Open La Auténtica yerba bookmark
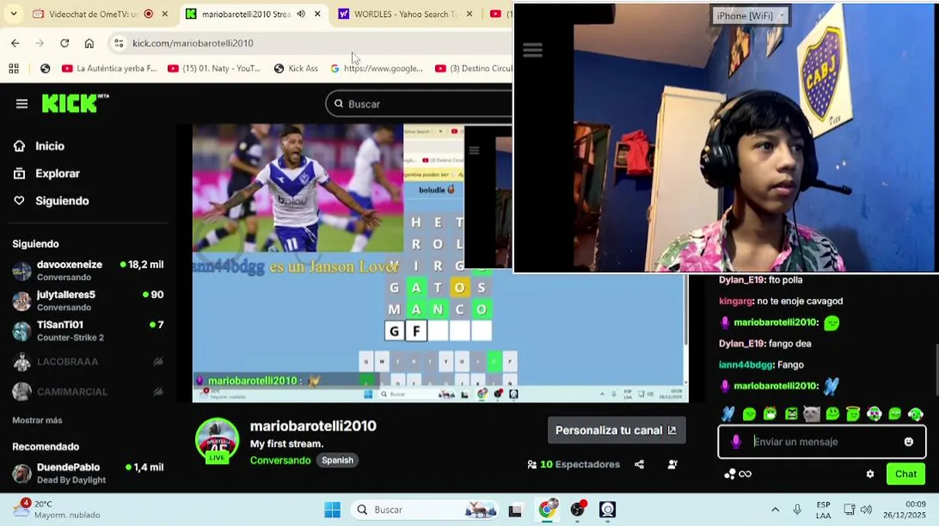 [110, 68]
